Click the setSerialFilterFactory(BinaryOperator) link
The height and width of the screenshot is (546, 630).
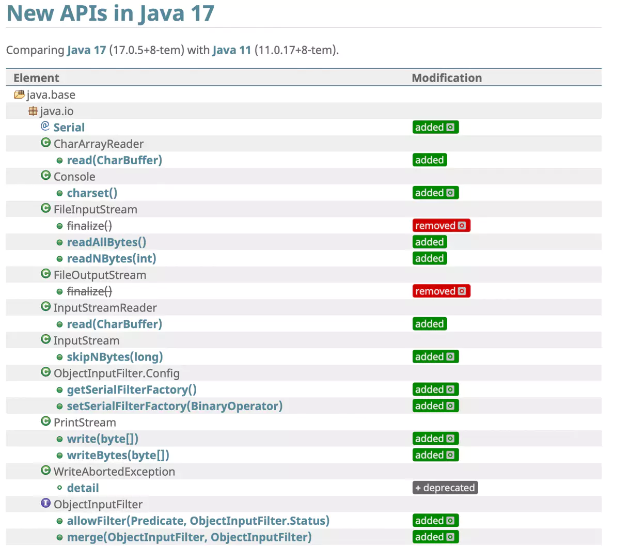pyautogui.click(x=174, y=406)
